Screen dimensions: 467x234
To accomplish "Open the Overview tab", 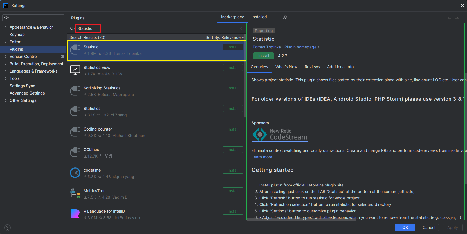I will coord(259,67).
